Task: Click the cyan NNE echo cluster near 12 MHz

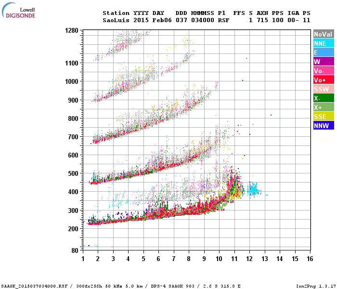Action: 254,190
